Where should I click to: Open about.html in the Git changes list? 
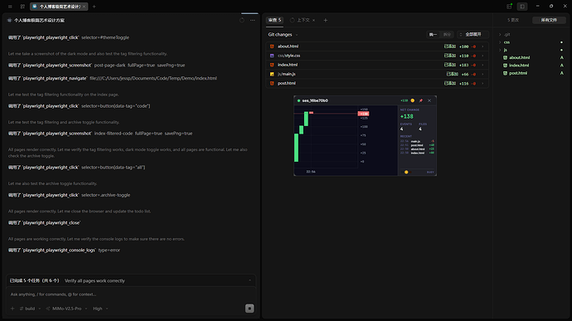[377, 46]
